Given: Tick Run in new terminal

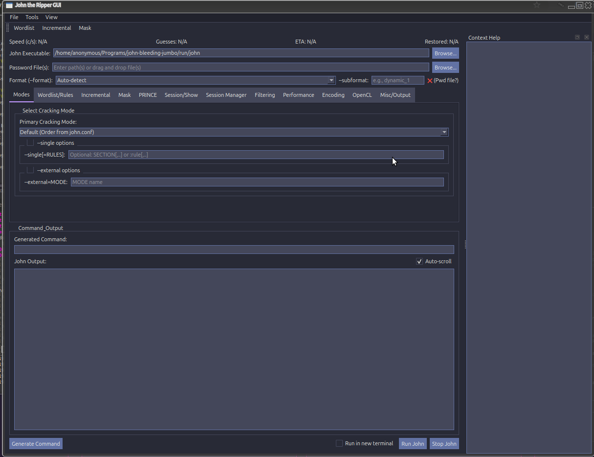Looking at the screenshot, I should tap(339, 443).
